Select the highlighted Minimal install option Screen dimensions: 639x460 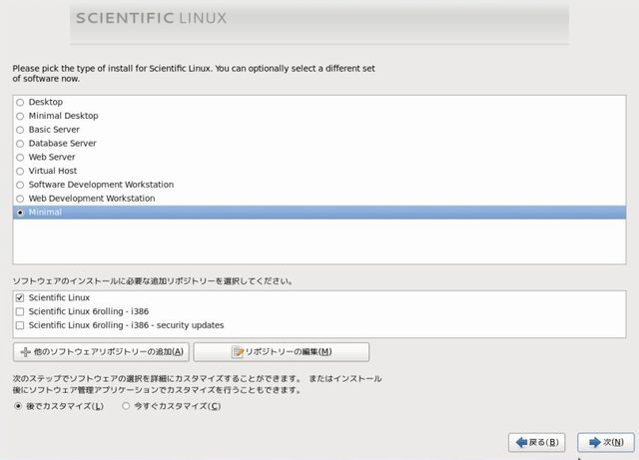[21, 213]
